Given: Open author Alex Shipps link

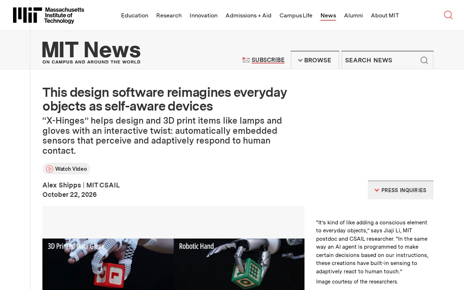Looking at the screenshot, I should click(x=62, y=185).
